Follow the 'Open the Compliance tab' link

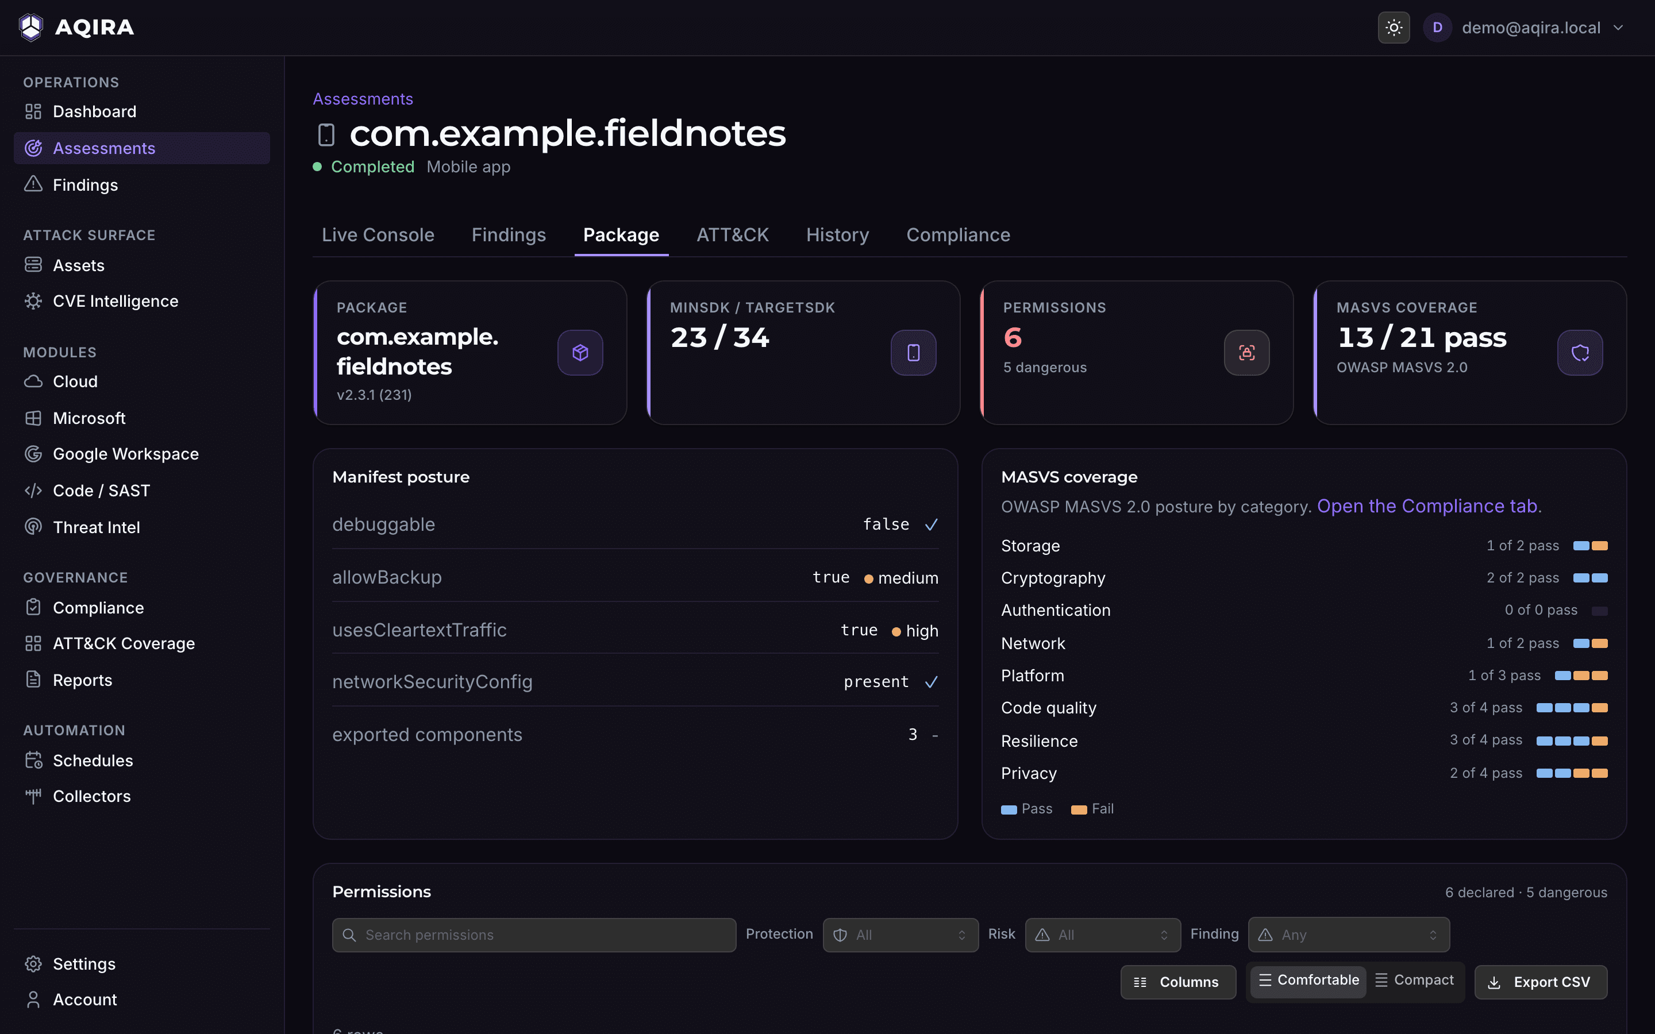[x=1429, y=506]
